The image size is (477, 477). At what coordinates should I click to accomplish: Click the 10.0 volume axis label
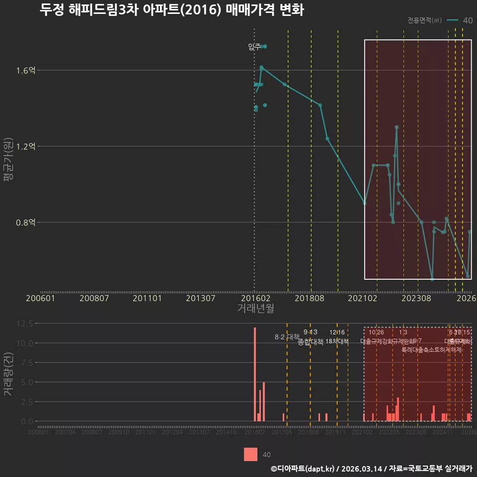point(25,343)
